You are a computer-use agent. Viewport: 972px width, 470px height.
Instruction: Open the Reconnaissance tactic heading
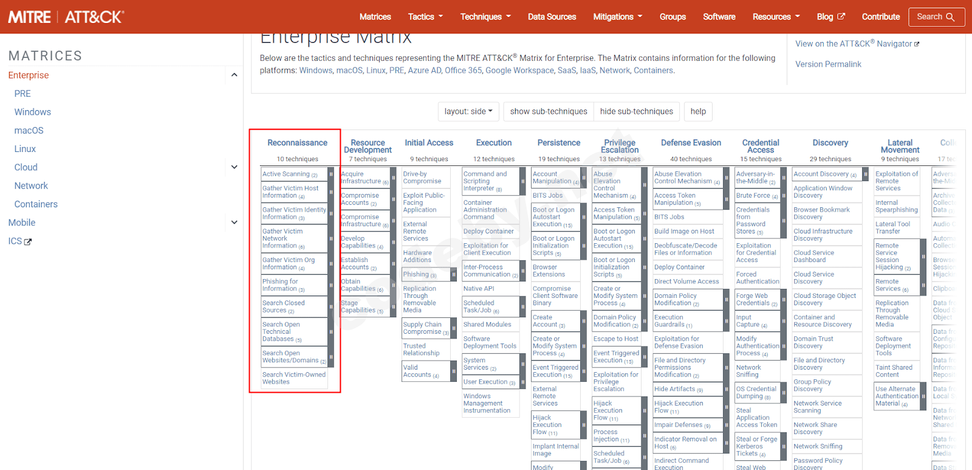tap(298, 143)
